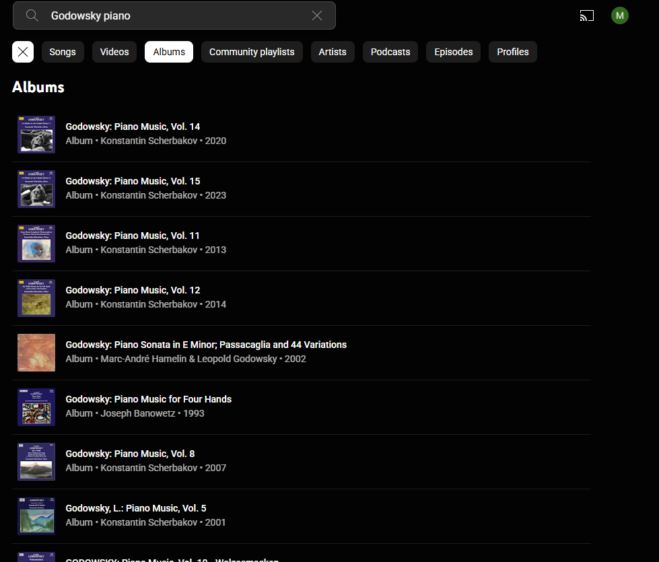The height and width of the screenshot is (562, 659).
Task: Filter results by Episodes
Action: click(454, 52)
